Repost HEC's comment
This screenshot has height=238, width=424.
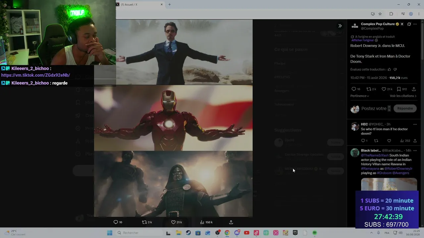tap(376, 141)
